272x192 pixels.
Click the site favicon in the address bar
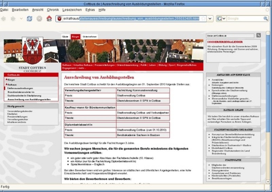(60, 18)
